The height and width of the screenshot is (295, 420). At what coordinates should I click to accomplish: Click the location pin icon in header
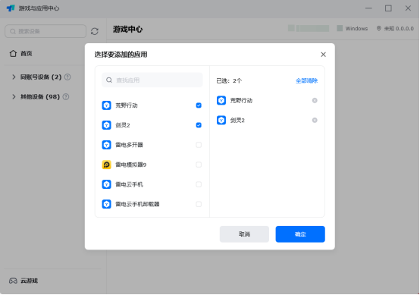coord(379,28)
